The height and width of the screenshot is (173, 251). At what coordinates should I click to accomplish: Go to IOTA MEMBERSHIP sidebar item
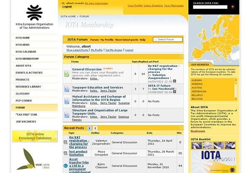pos(34,59)
